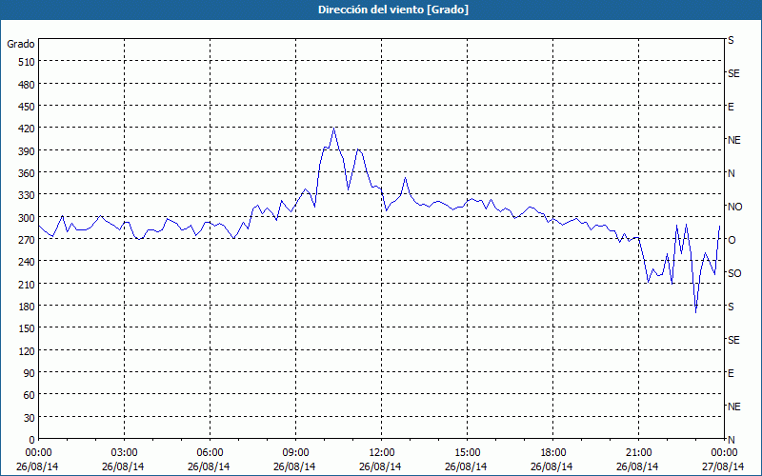Click the 30 degree axis label
The image size is (762, 476).
[x=30, y=418]
